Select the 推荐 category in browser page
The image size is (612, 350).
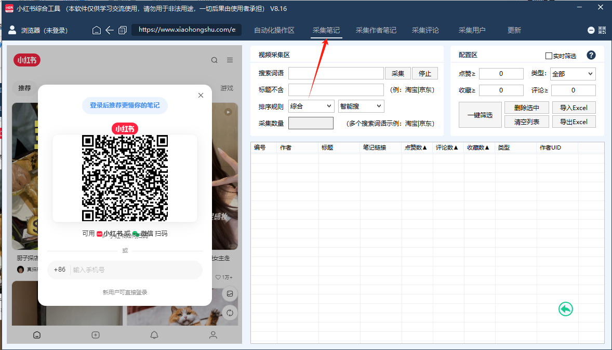[24, 88]
